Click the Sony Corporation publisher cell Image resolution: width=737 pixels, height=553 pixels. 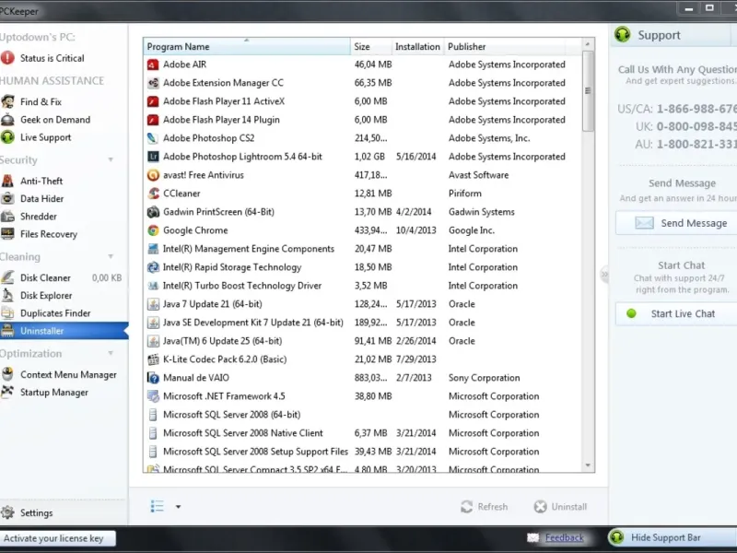[485, 378]
